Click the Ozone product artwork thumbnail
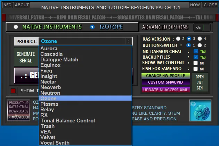This screenshot has width=219, height=146. [x=200, y=110]
